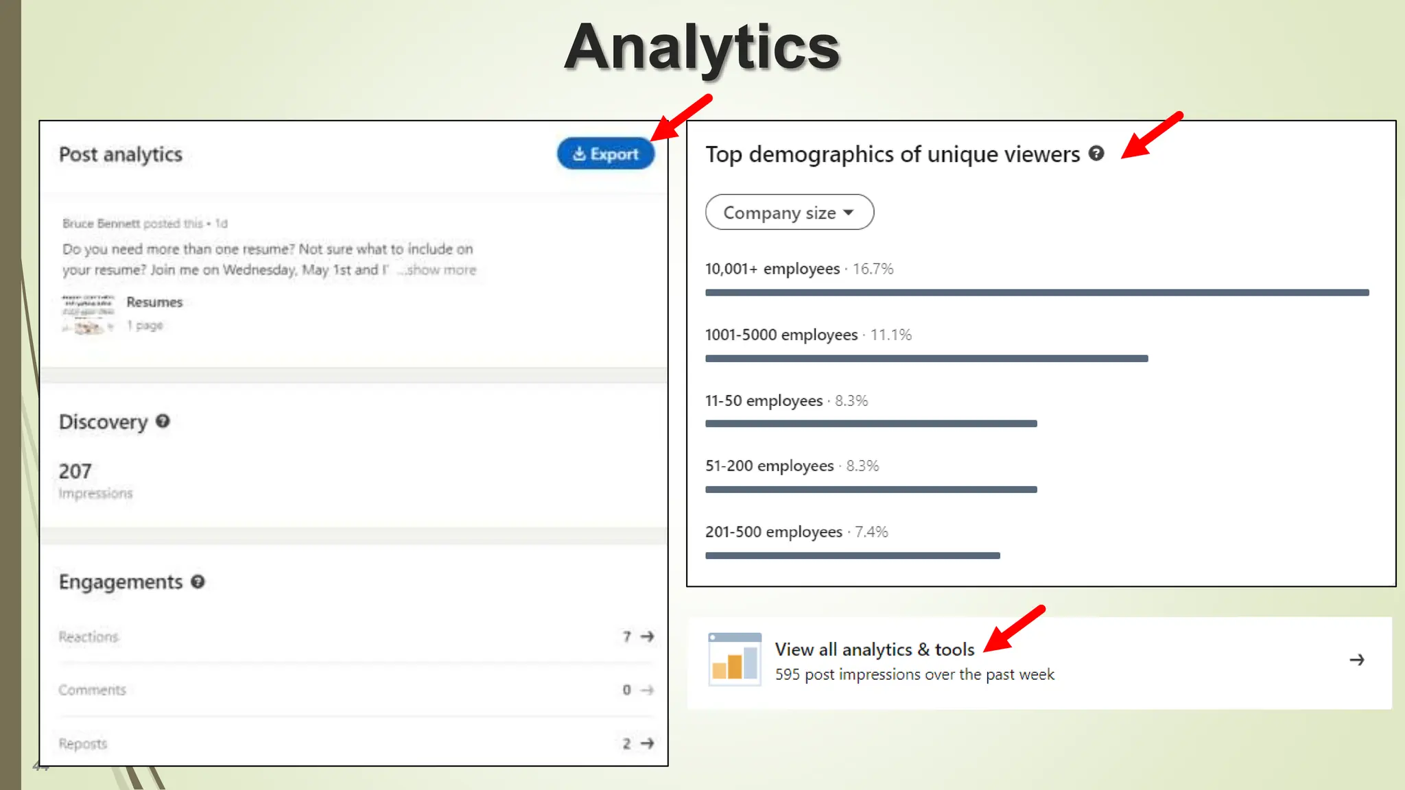Click '201-500 employees · 7.4%' label

[796, 532]
